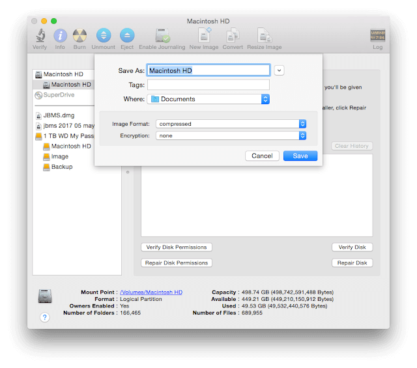Click the New Image toolbar icon
The image size is (417, 368).
204,35
